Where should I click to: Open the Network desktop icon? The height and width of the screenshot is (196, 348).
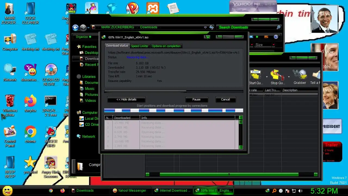[10, 73]
